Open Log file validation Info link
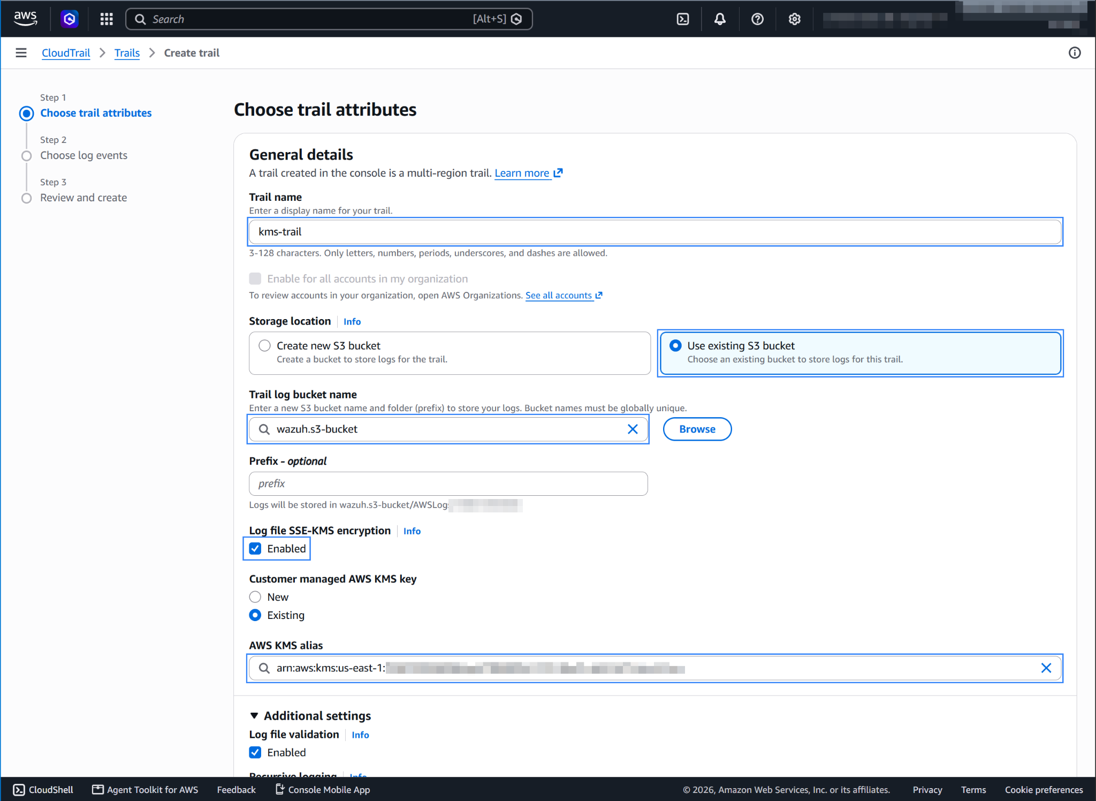Screen dimensions: 1096x801 click(360, 735)
